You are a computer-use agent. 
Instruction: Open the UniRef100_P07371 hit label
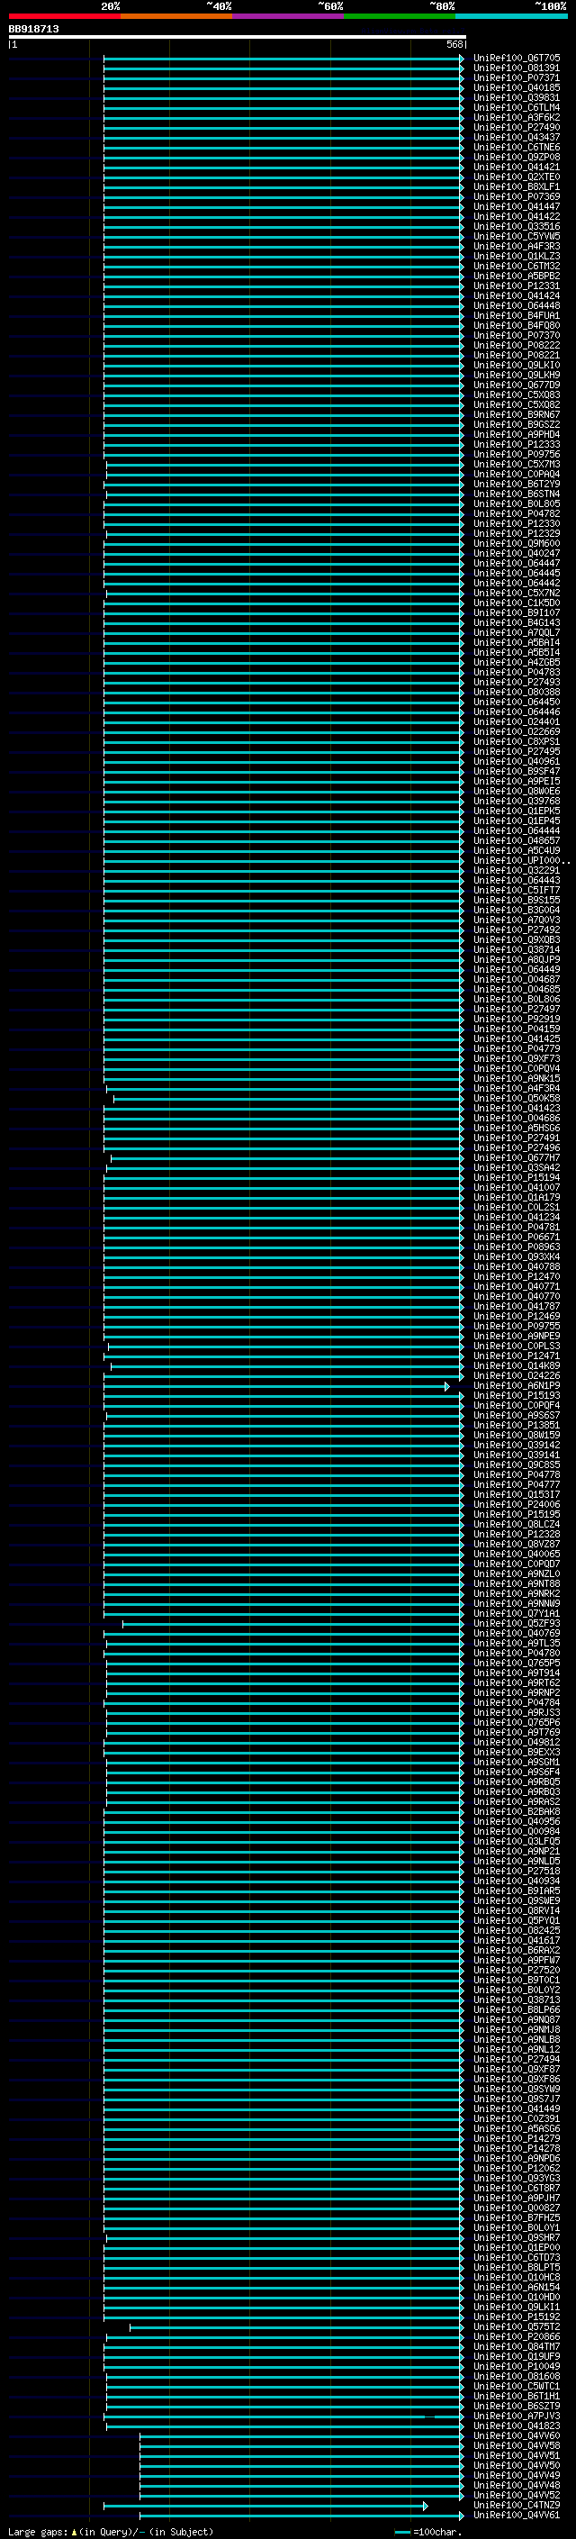[516, 77]
